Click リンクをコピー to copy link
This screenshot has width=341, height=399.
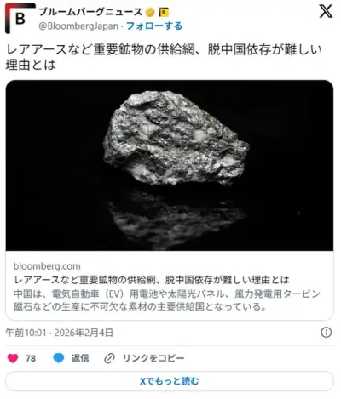[x=153, y=358]
